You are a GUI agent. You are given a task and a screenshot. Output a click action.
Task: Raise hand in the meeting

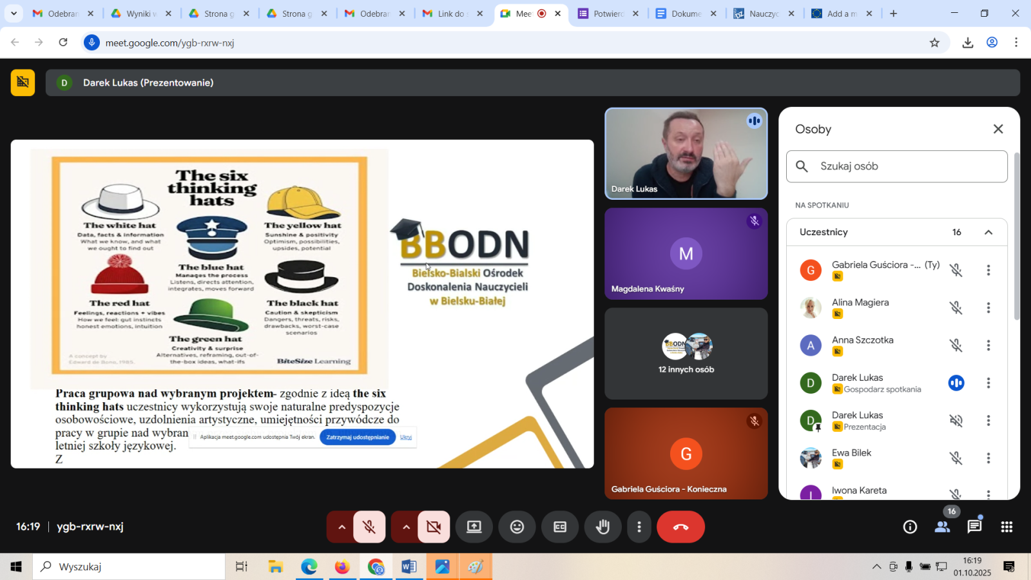(602, 527)
